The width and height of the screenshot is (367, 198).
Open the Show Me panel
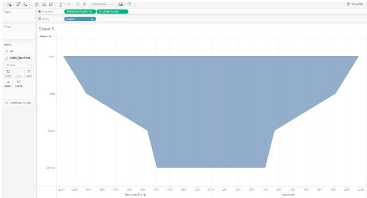coord(355,4)
